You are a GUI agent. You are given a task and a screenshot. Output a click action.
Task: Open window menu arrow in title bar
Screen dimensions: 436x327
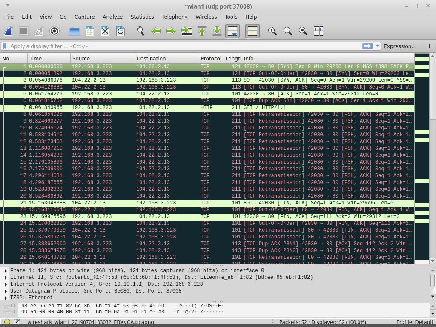[8, 6]
